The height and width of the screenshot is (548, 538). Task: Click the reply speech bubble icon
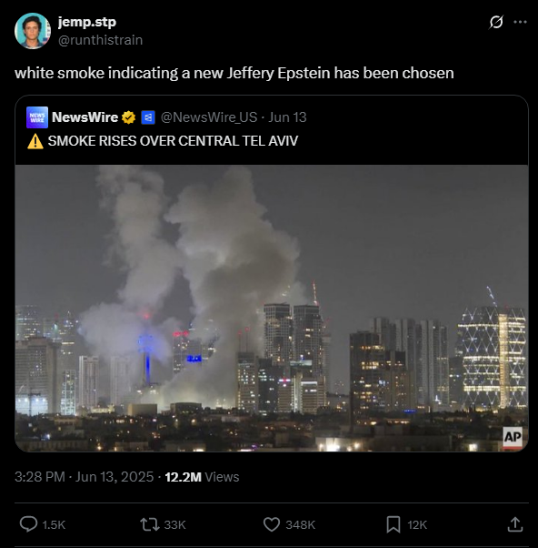click(28, 524)
